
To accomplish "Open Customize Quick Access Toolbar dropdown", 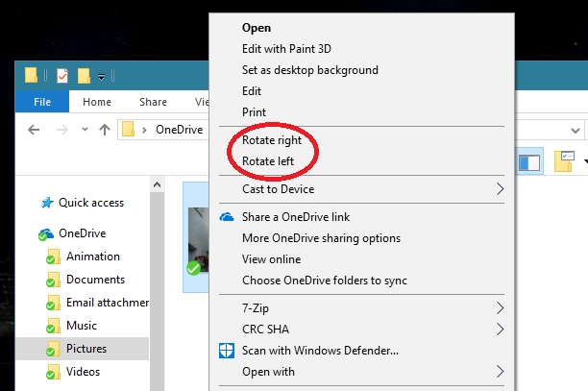I will click(101, 77).
